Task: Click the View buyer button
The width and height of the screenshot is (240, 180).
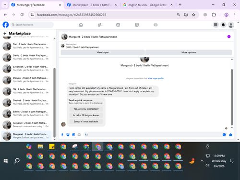Action: 103,52
